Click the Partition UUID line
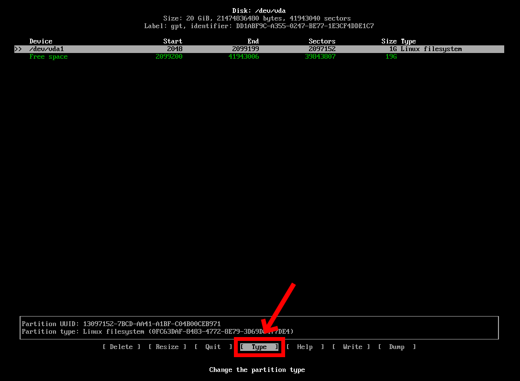The height and width of the screenshot is (381, 520). pyautogui.click(x=121, y=324)
